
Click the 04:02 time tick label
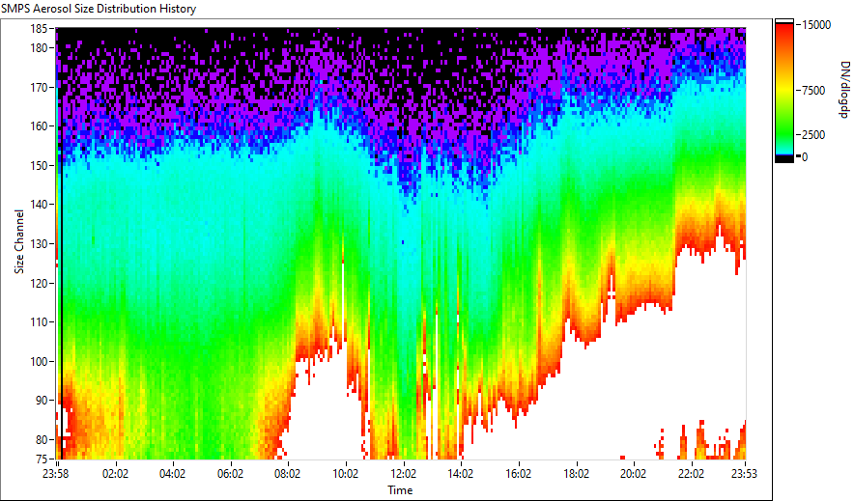pos(172,474)
